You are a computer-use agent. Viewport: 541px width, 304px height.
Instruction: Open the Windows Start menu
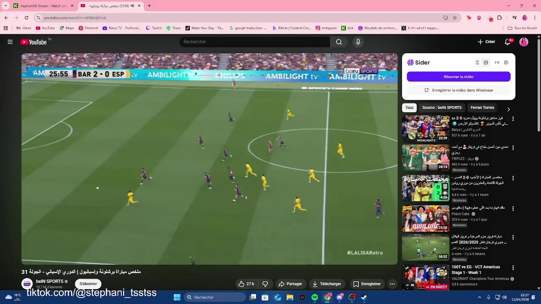tap(177, 297)
